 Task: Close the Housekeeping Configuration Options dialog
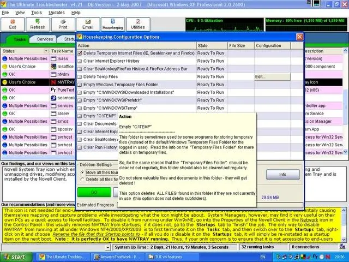pyautogui.click(x=299, y=37)
